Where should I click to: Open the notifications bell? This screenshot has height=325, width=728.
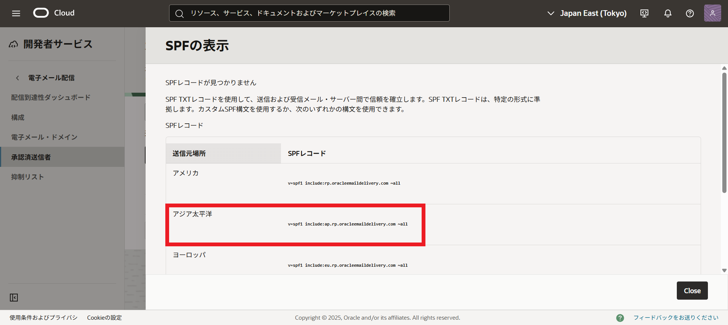point(668,14)
